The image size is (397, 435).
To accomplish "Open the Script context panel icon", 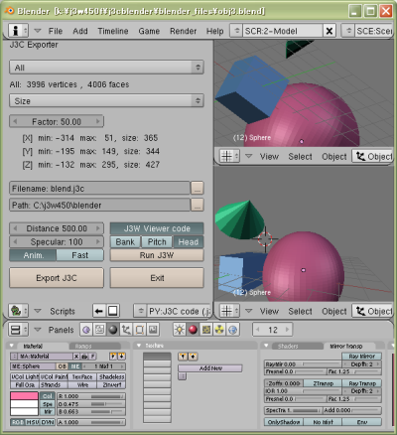I will click(x=99, y=330).
